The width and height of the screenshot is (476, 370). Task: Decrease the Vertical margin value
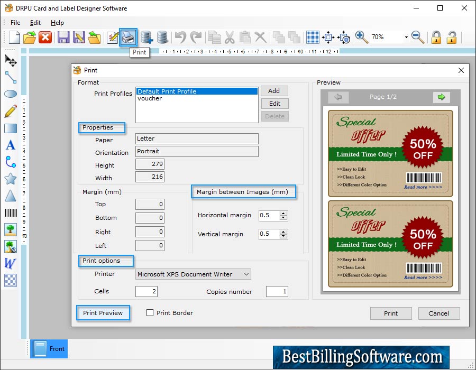[283, 236]
